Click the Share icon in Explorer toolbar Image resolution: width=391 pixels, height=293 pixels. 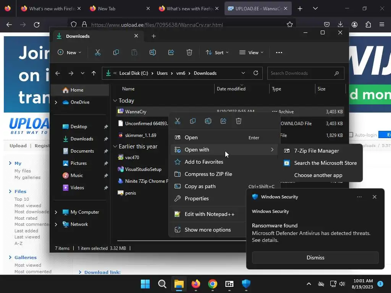[x=171, y=52]
